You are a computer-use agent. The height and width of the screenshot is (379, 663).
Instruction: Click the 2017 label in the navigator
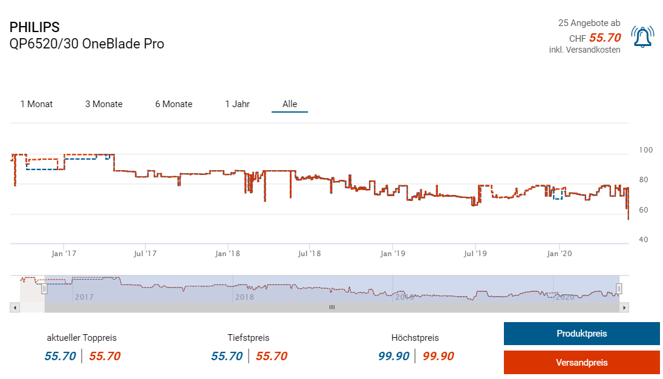click(x=83, y=297)
